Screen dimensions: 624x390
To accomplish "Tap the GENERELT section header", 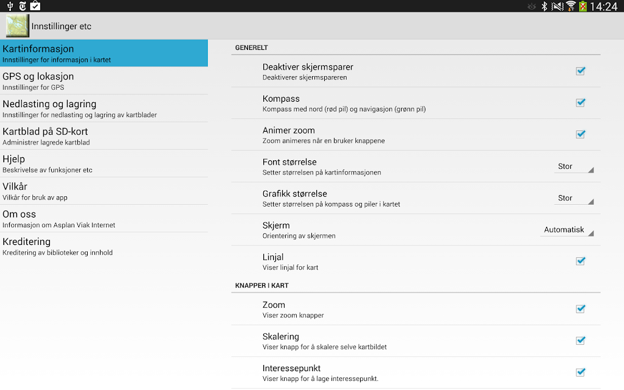I will [252, 48].
